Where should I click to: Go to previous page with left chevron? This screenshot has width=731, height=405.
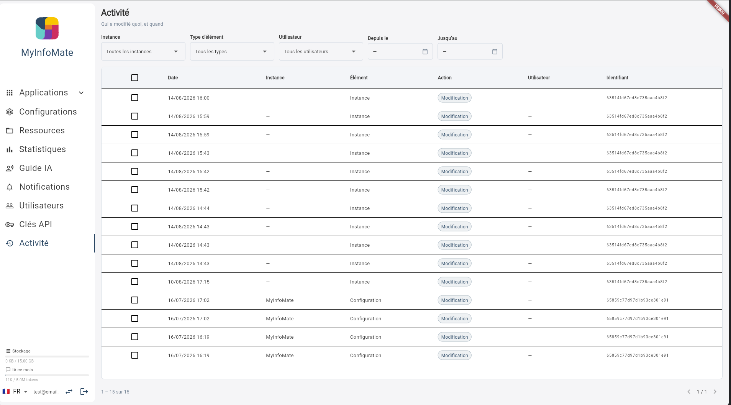[689, 392]
